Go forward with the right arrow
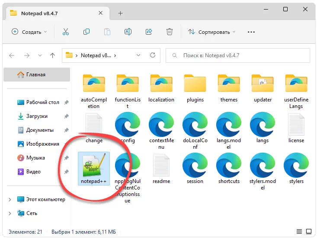The image size is (317, 238). (x=27, y=55)
